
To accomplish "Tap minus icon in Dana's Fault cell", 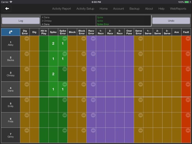I will tap(188, 84).
